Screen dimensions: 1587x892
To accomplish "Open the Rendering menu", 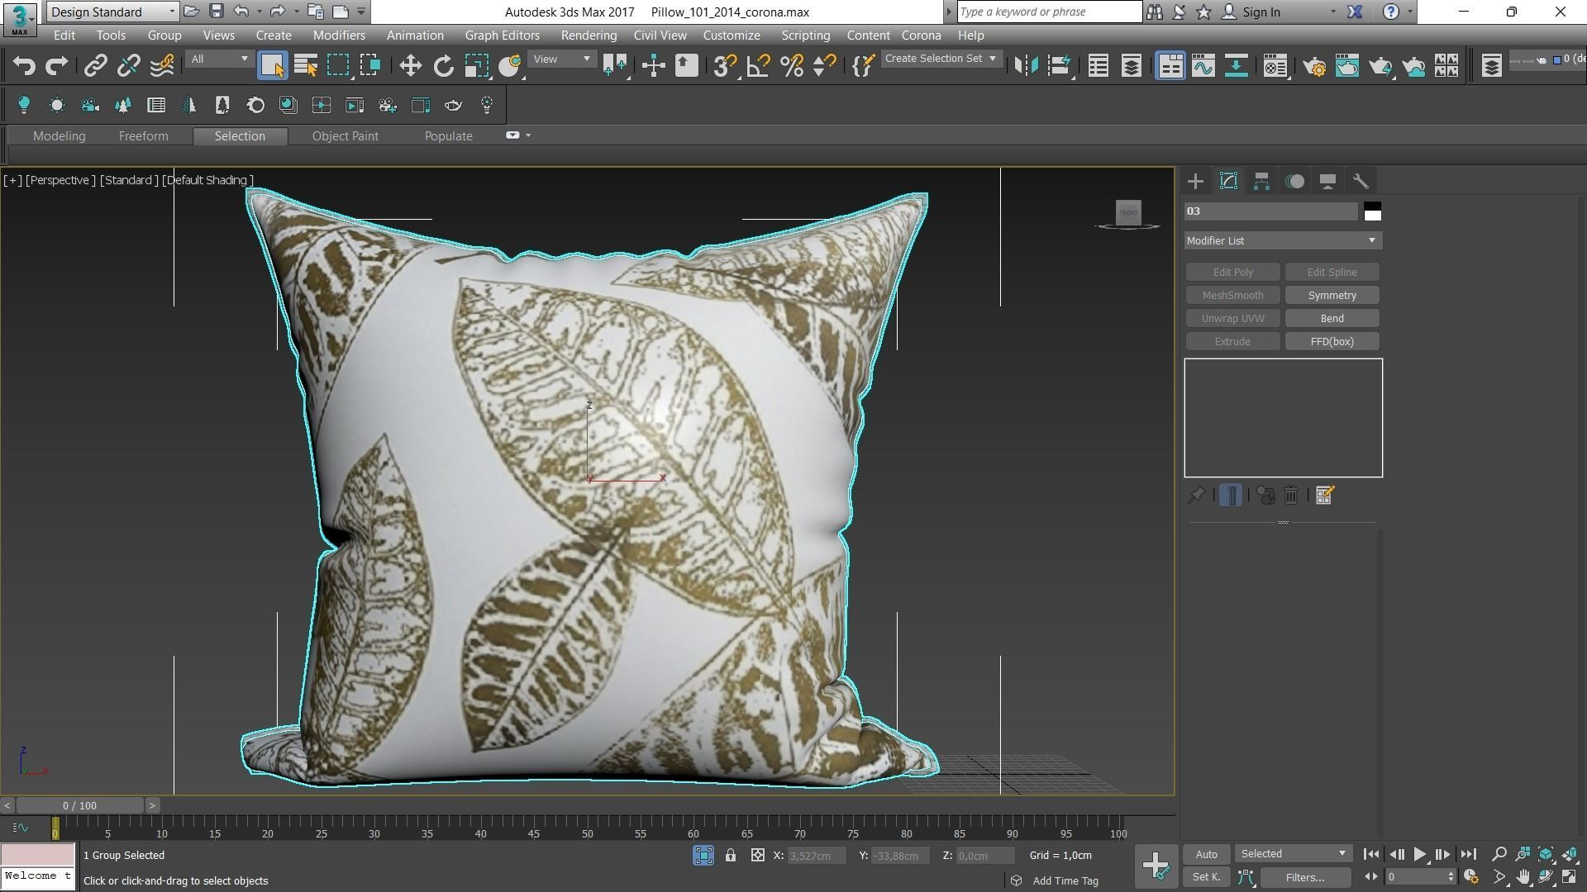I will tap(589, 36).
